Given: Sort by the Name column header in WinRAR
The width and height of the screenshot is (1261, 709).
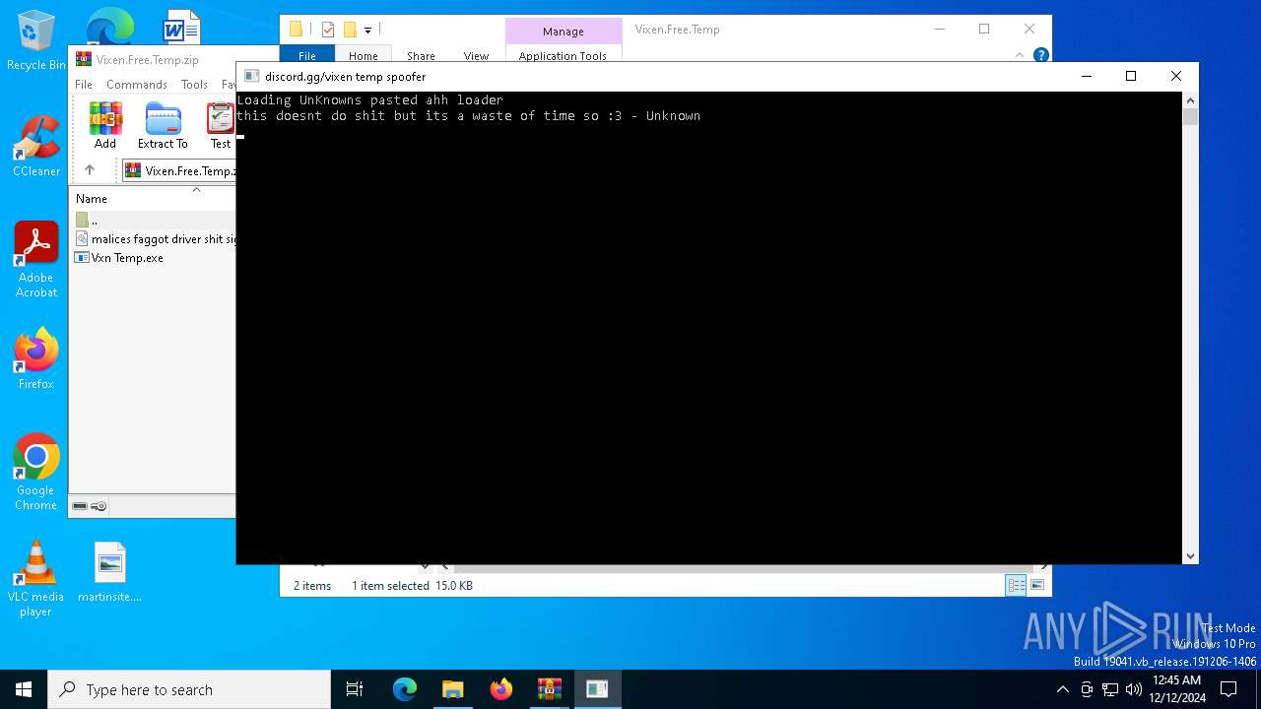Looking at the screenshot, I should [x=92, y=199].
